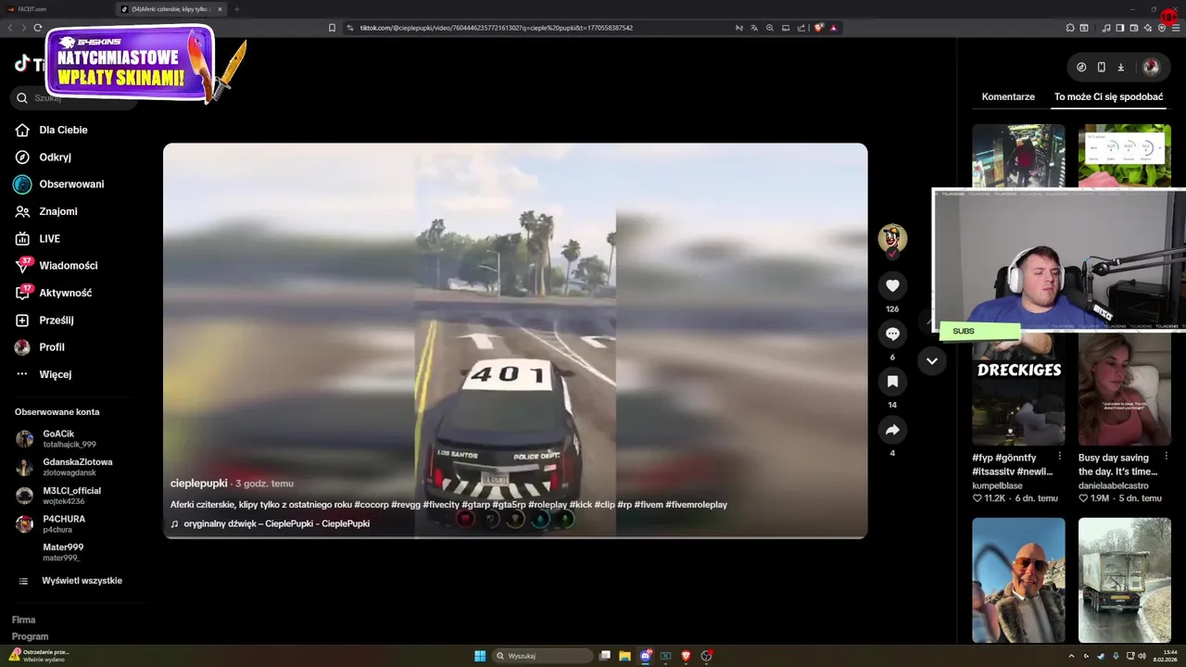Click the taskbar Wyszukaj search box
This screenshot has width=1186, height=667.
pyautogui.click(x=542, y=656)
